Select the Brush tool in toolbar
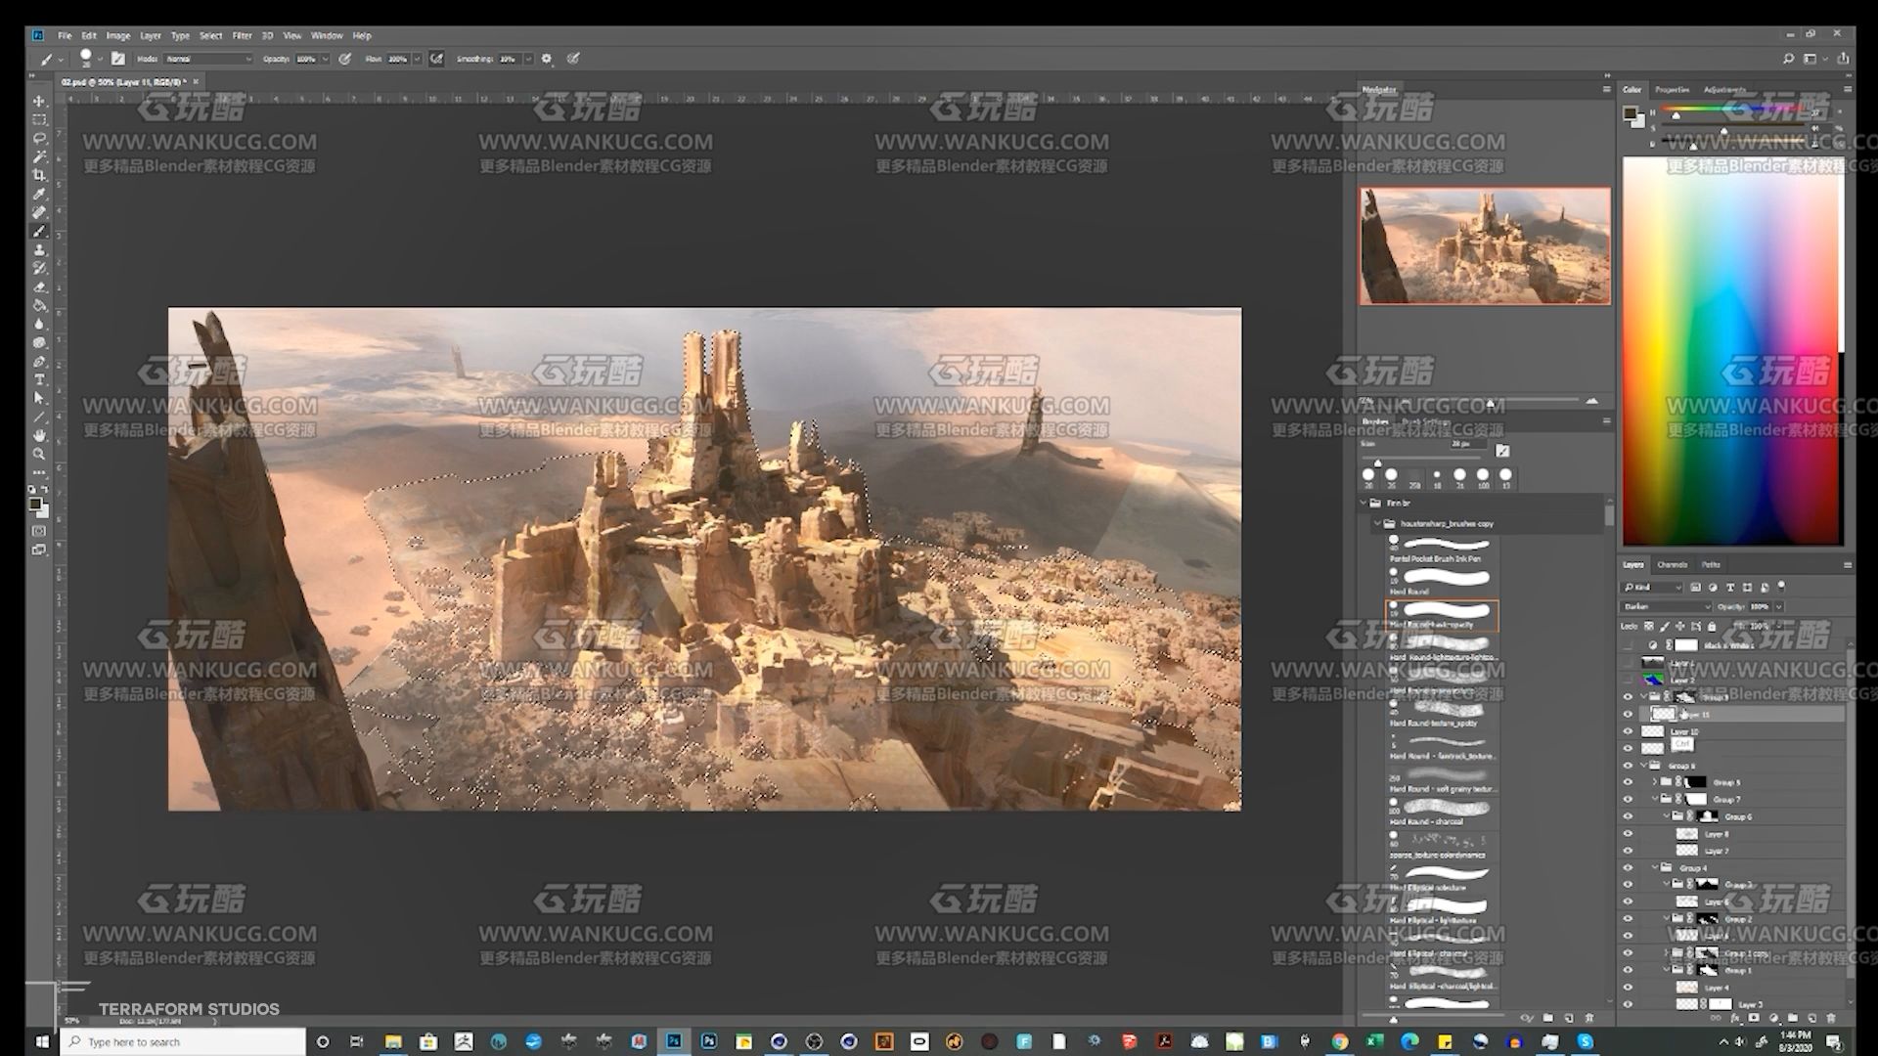The height and width of the screenshot is (1056, 1878). click(39, 231)
